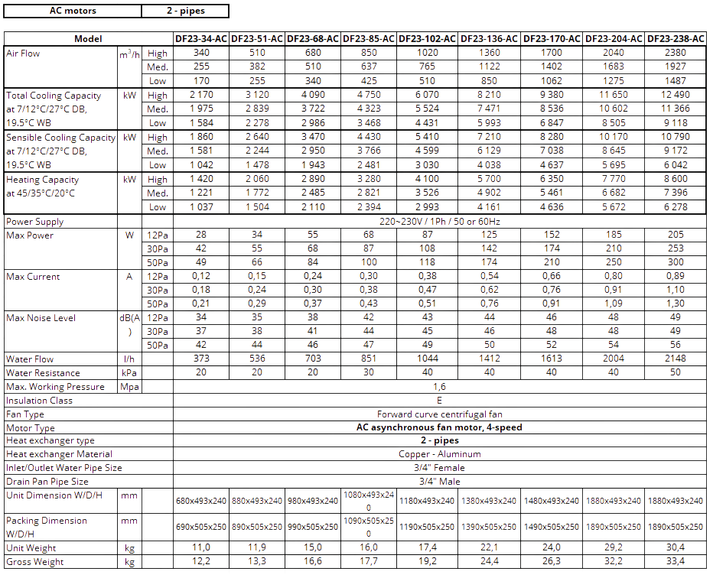Viewport: 713px width, 578px height.
Task: Click the DF23-34-AC model column header
Action: click(201, 38)
